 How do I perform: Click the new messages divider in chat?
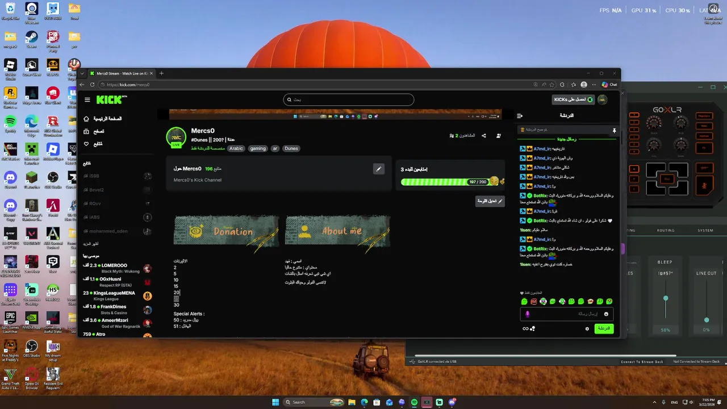567,139
